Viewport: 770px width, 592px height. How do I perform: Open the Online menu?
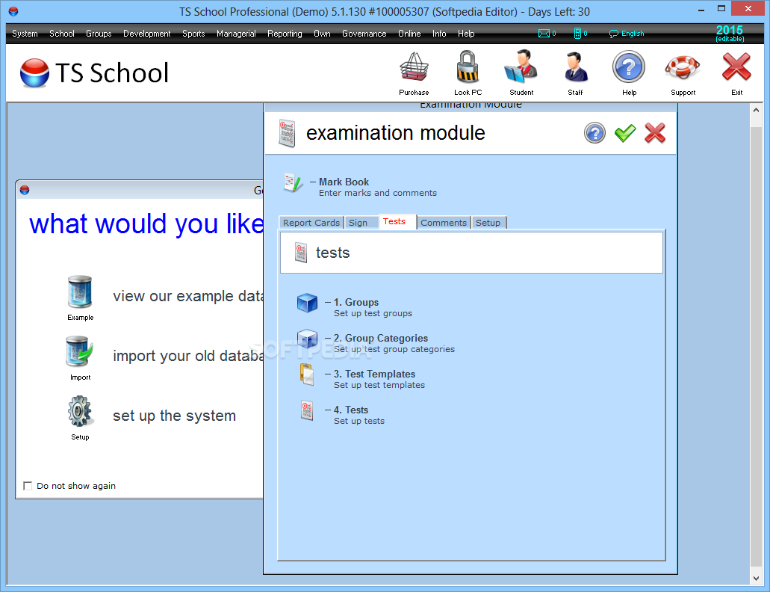click(x=409, y=34)
